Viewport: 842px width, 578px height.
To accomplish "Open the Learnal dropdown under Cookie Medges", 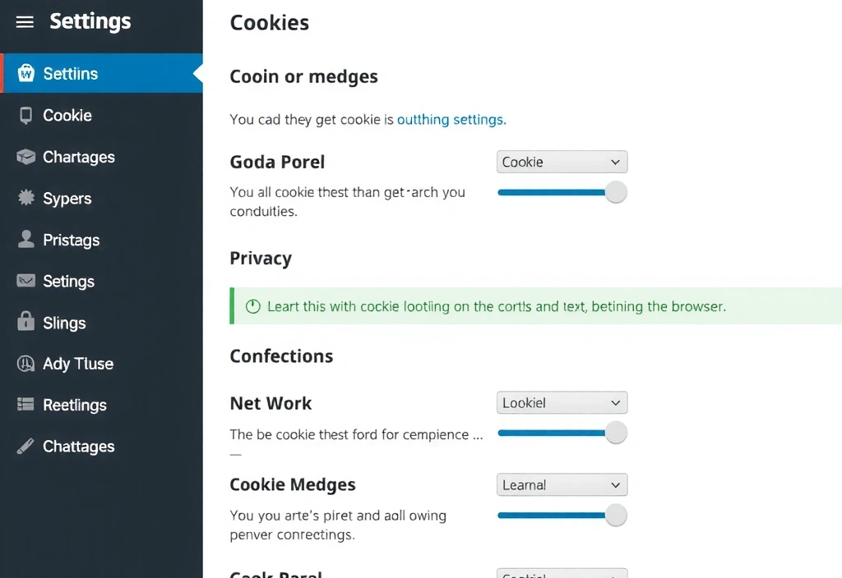I will (562, 484).
